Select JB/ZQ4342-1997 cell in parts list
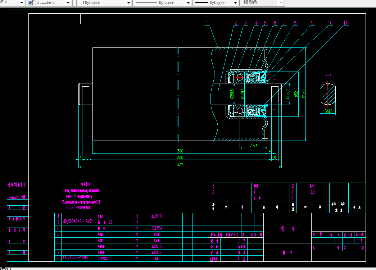376x270 pixels. click(x=77, y=221)
